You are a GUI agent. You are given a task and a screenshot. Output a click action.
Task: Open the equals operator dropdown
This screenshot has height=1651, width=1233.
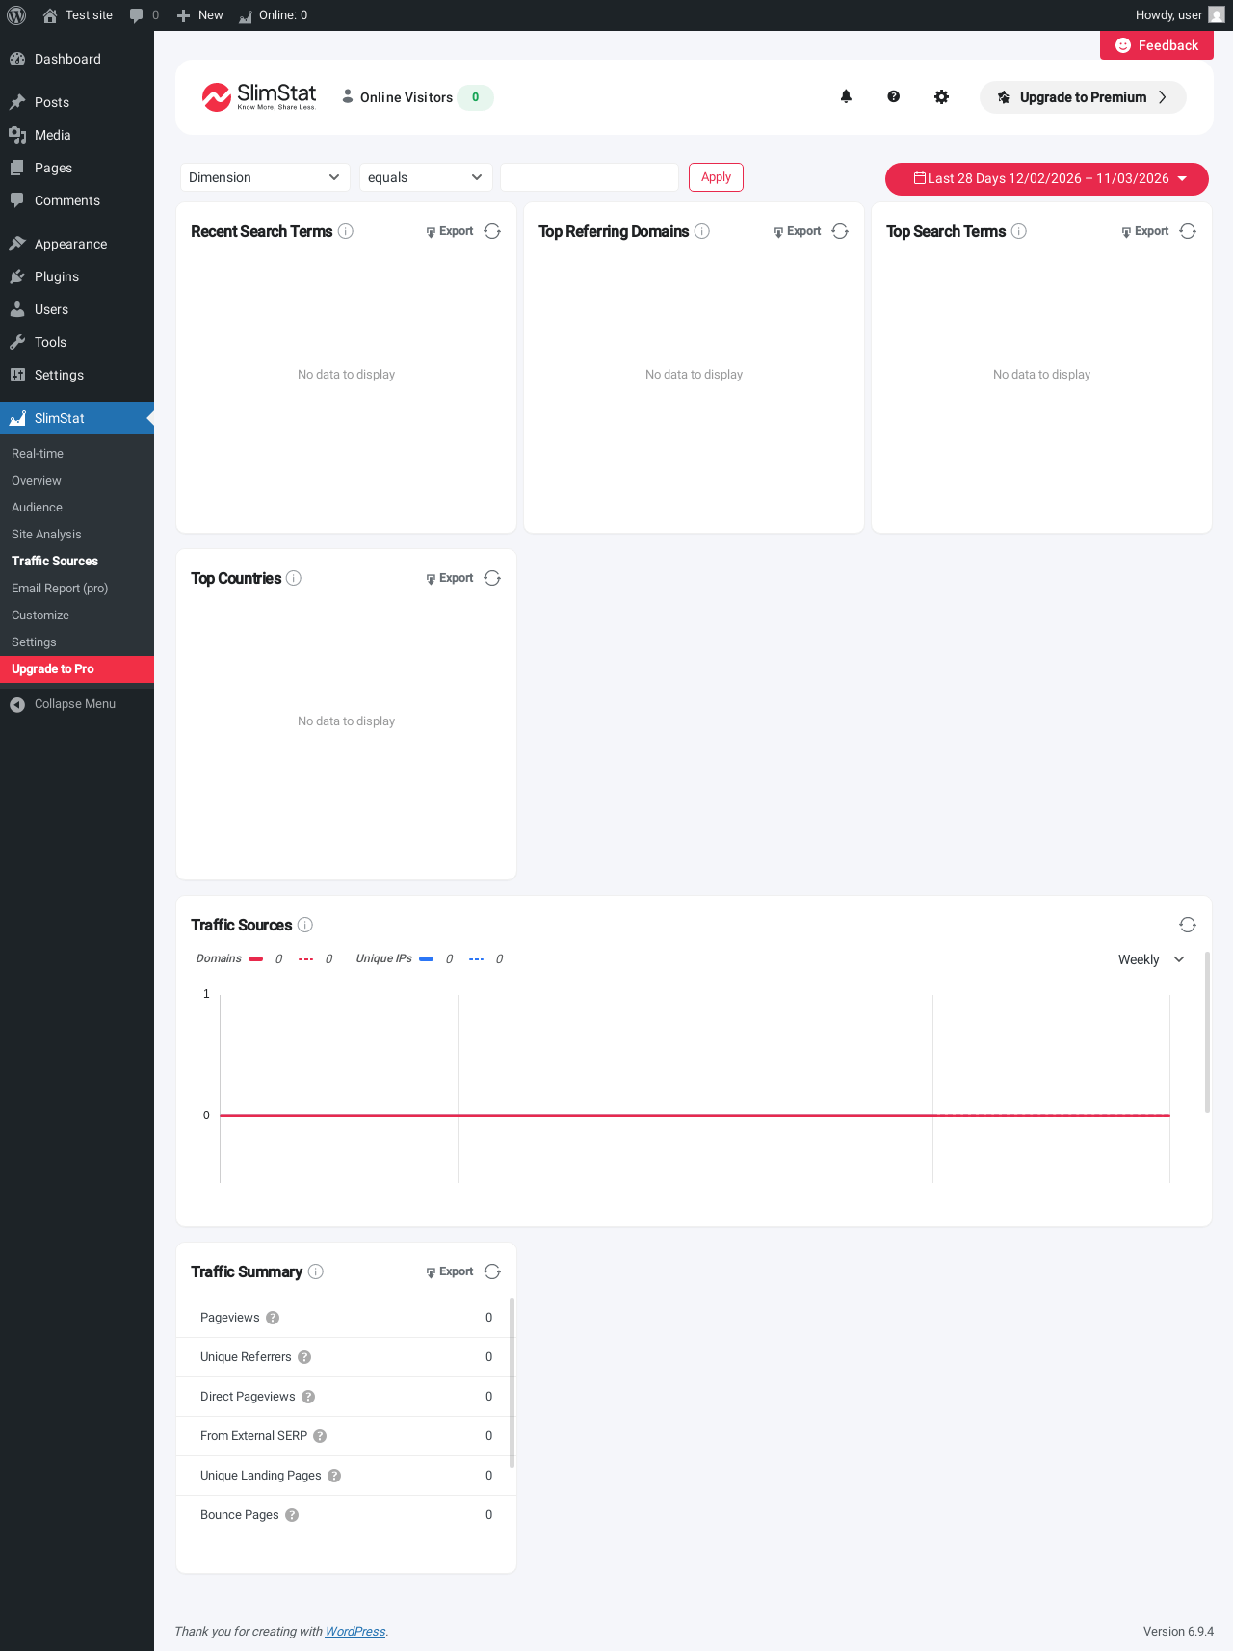pos(426,177)
